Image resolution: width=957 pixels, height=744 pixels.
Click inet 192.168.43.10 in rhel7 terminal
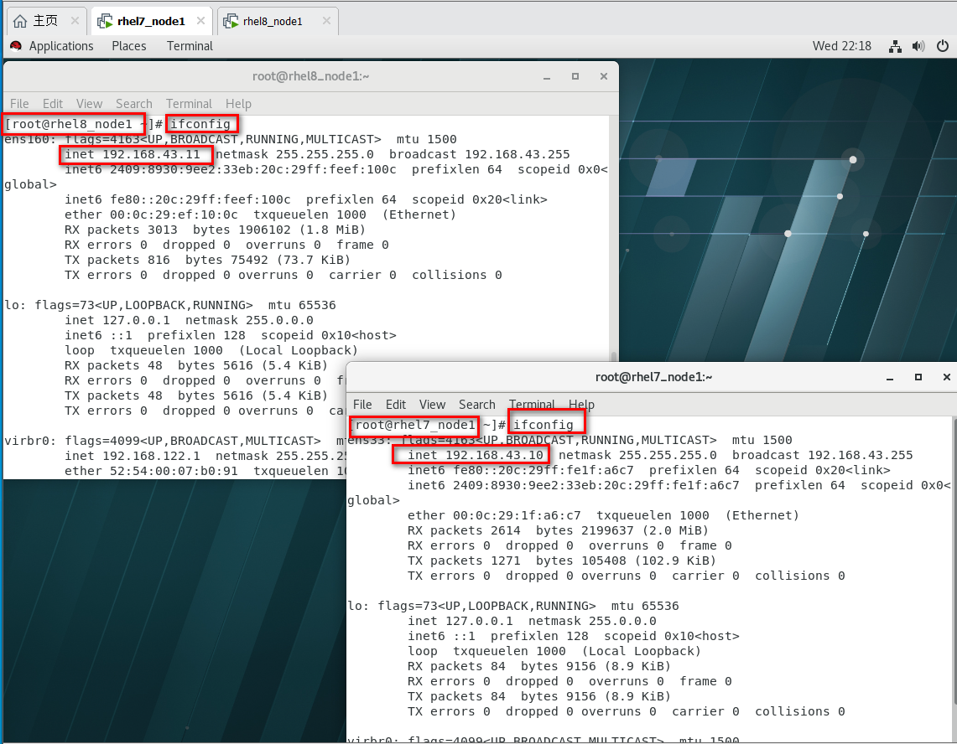476,455
